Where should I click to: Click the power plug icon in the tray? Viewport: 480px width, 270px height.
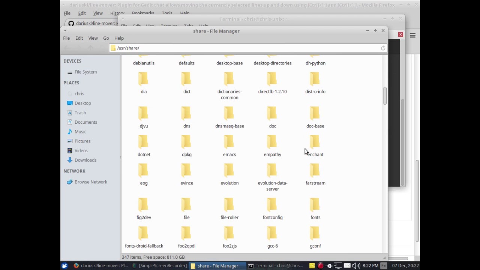329,265
